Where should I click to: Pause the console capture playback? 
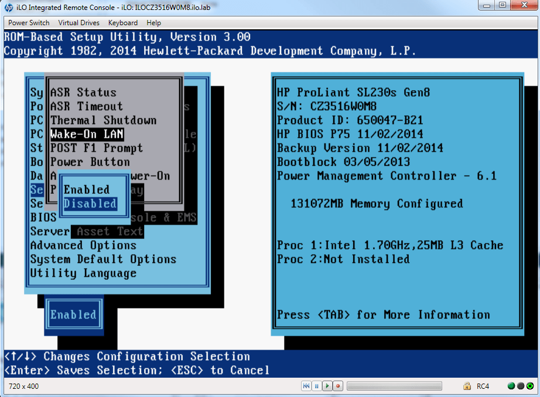(317, 386)
